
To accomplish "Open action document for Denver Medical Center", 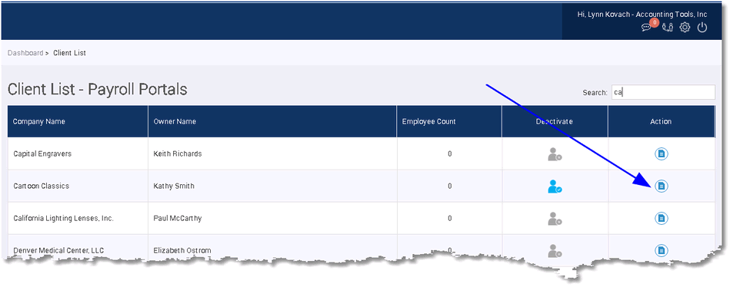I will point(661,250).
